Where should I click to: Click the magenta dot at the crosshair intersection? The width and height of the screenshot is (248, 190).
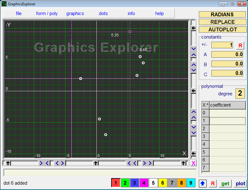coord(130,32)
